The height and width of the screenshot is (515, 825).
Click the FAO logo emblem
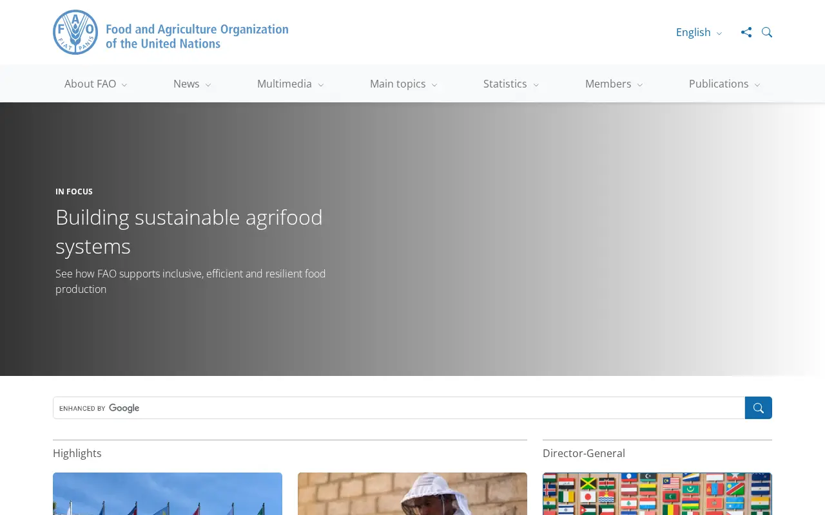point(75,32)
